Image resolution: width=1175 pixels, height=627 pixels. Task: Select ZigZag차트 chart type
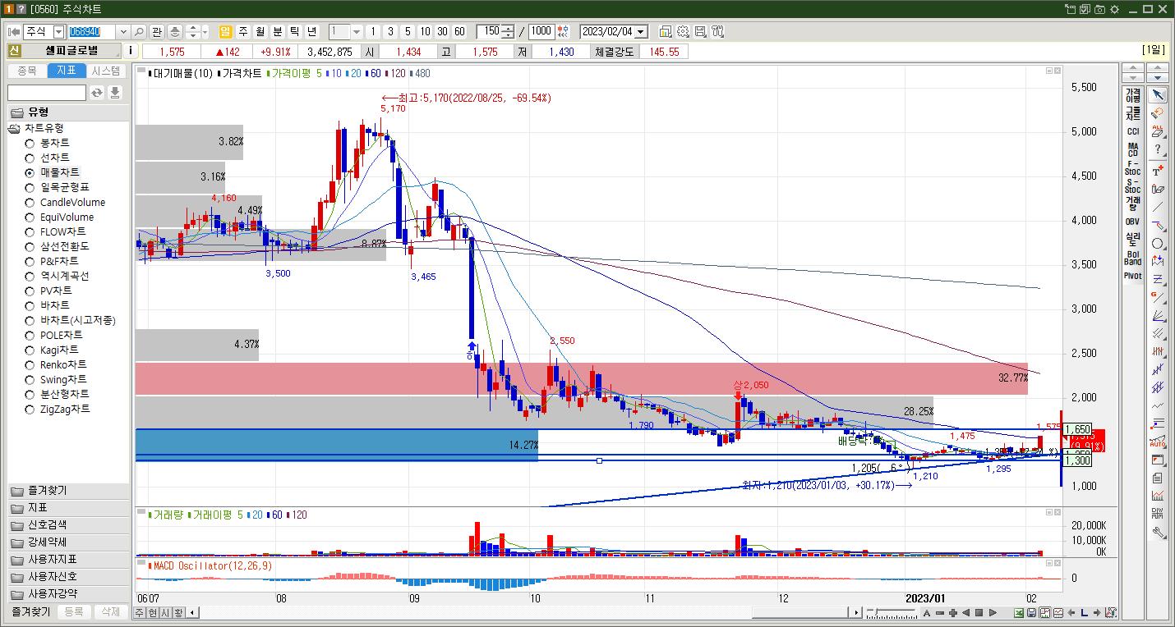[58, 409]
